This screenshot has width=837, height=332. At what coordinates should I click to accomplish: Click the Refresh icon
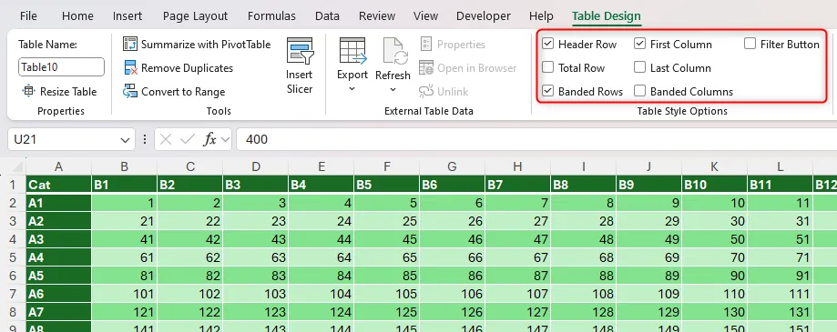395,51
